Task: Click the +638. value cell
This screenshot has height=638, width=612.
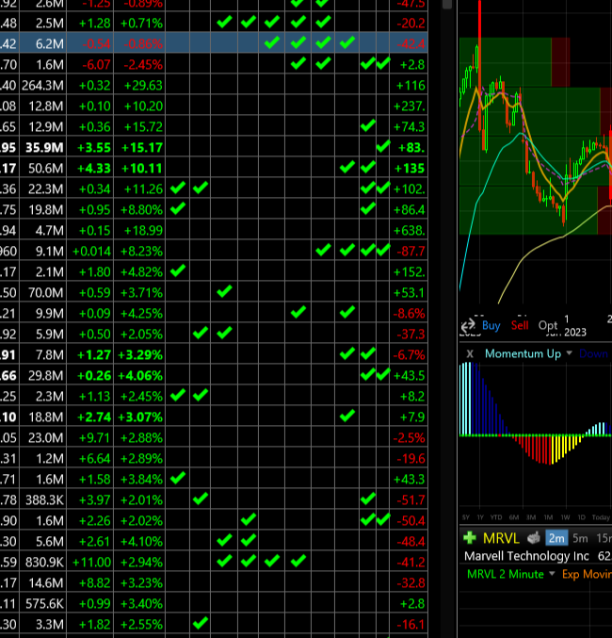Action: pyautogui.click(x=409, y=230)
